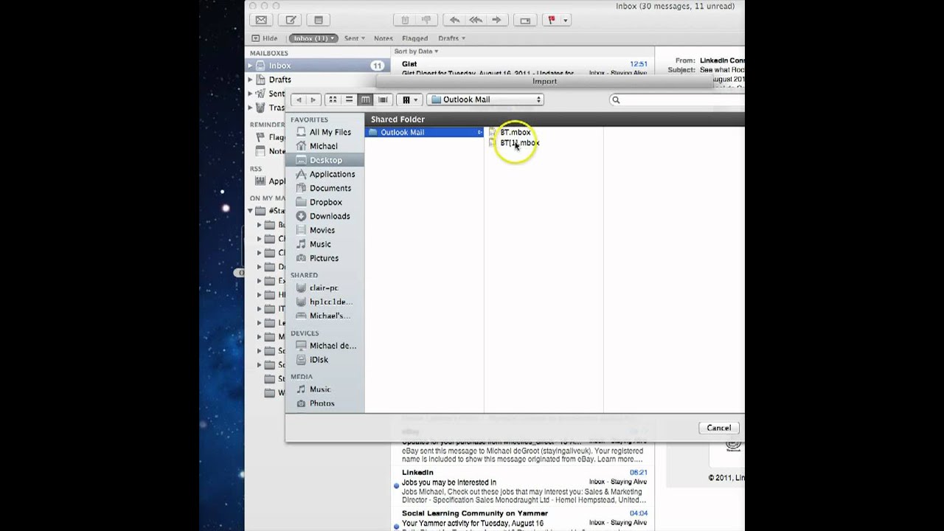
Task: Select Drafts in the Mailboxes sidebar
Action: click(280, 80)
